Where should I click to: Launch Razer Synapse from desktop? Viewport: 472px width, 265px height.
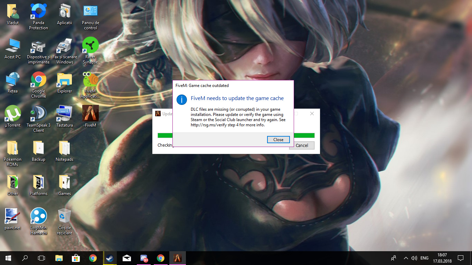[91, 51]
